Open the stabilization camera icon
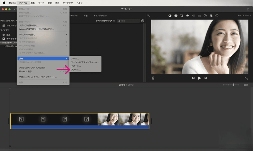 (x=188, y=15)
